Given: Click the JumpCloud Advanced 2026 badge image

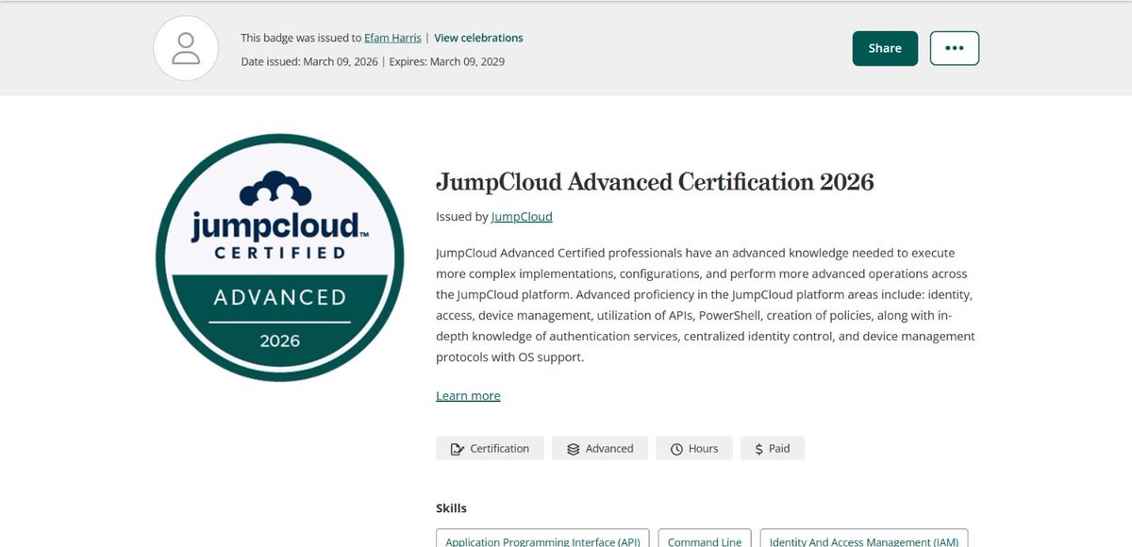Looking at the screenshot, I should [279, 257].
